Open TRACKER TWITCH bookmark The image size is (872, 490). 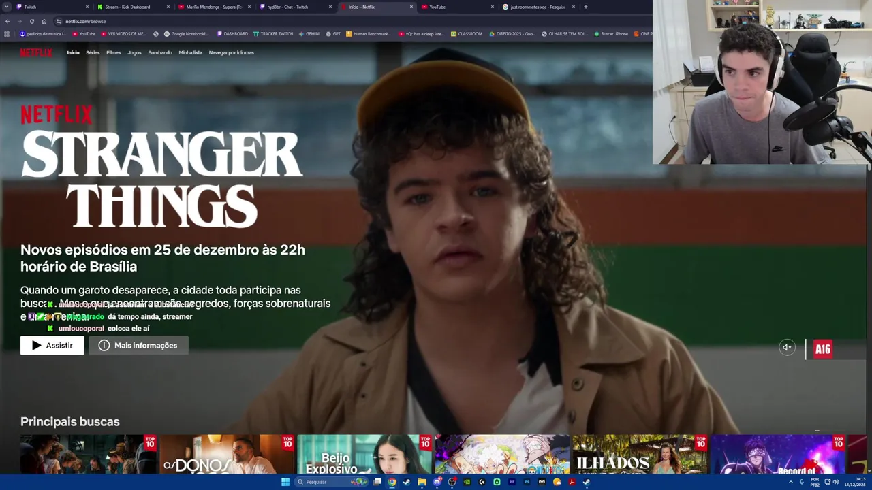coord(273,33)
